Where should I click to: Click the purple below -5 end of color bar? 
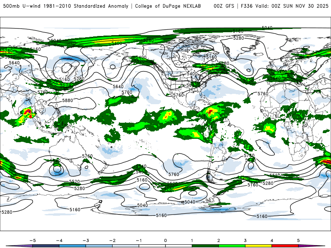coord(19,246)
